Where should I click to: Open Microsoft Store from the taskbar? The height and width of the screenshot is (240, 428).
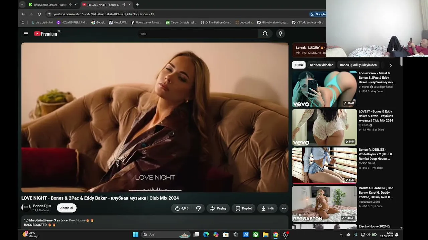226,235
